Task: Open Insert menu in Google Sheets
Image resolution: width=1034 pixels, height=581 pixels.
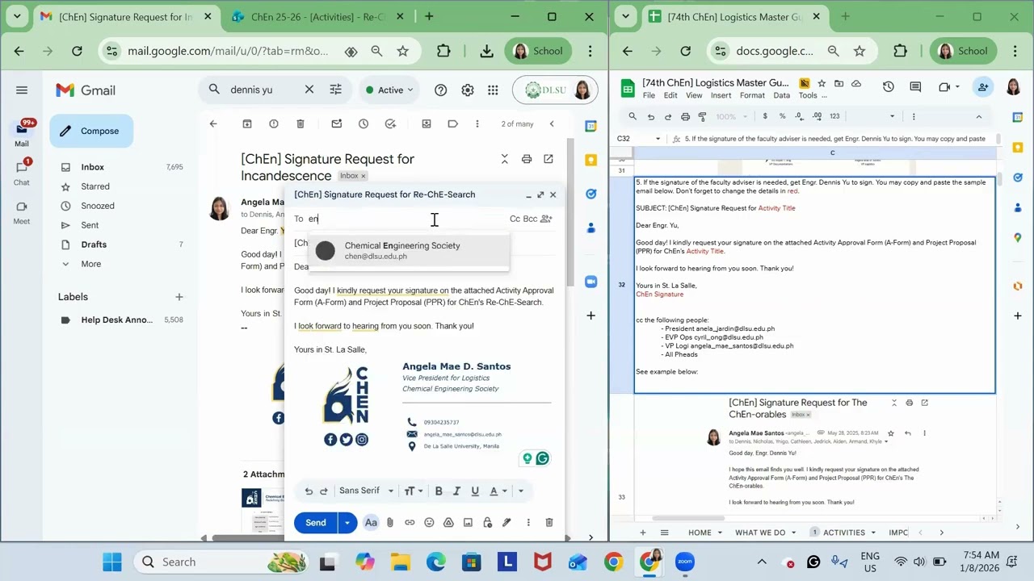Action: (x=721, y=95)
